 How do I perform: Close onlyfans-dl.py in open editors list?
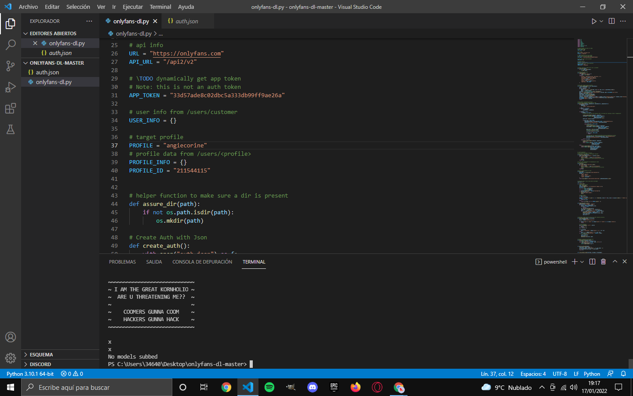point(35,43)
